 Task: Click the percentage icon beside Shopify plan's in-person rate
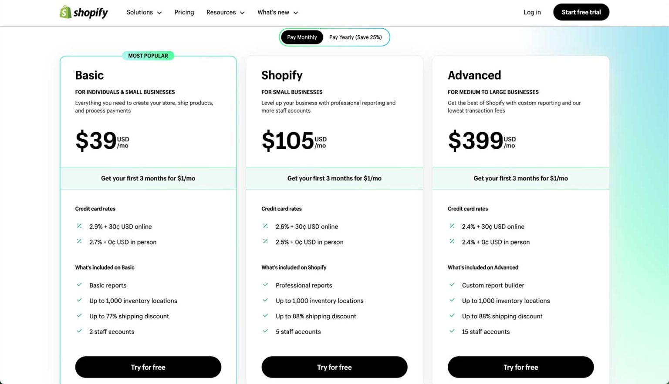[265, 241]
